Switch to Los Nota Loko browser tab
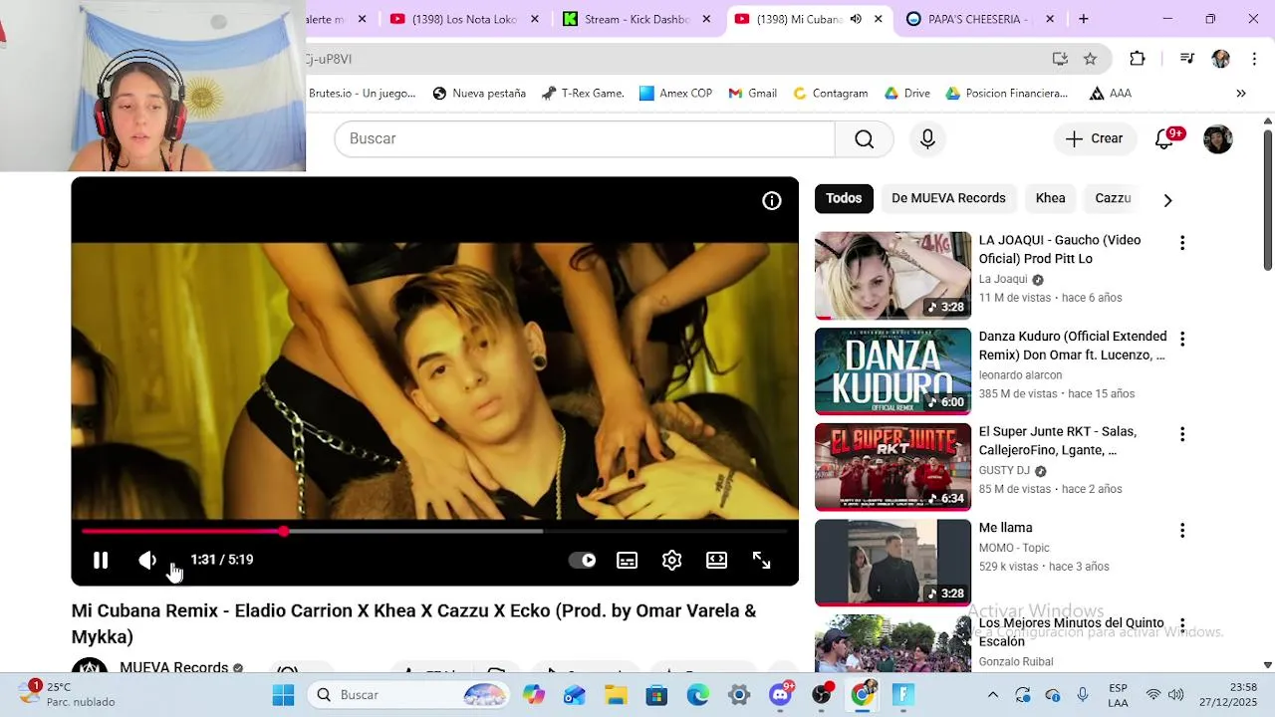The image size is (1275, 717). [x=464, y=19]
